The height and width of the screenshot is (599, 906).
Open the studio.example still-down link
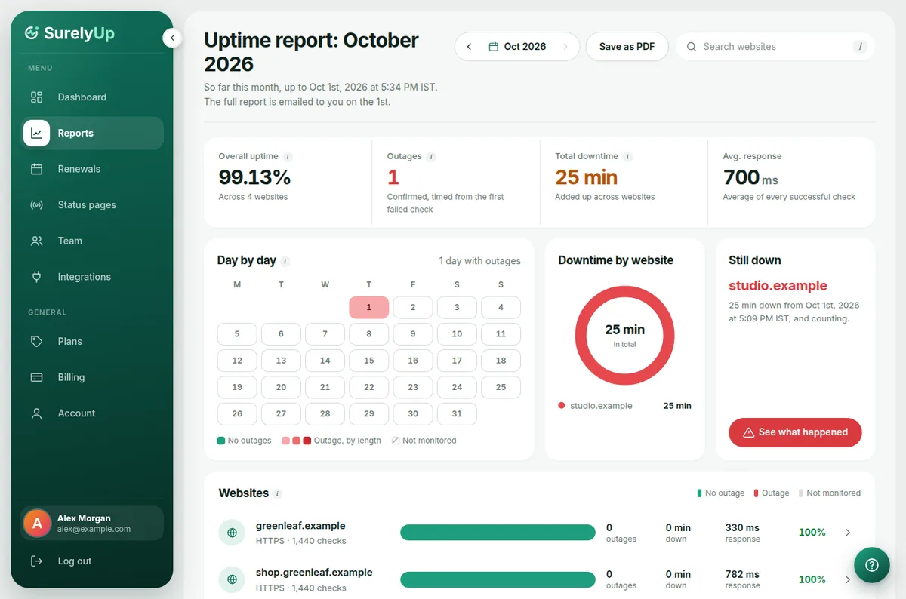click(778, 286)
